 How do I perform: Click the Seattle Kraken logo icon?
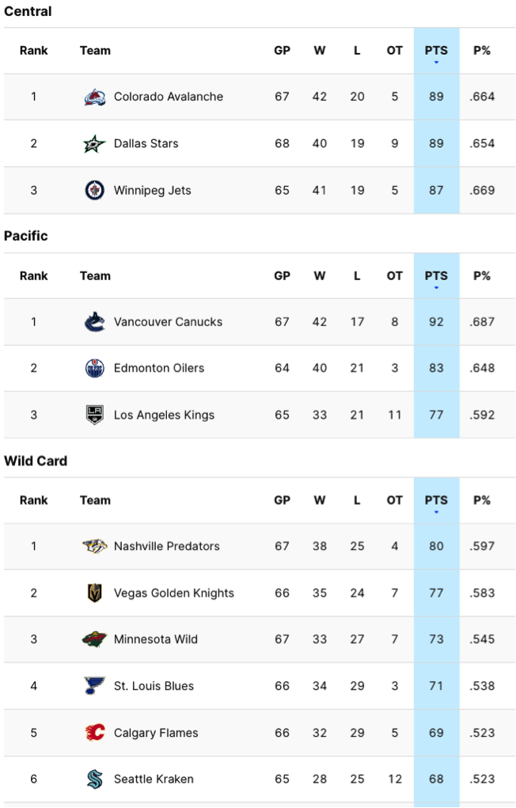tap(95, 780)
